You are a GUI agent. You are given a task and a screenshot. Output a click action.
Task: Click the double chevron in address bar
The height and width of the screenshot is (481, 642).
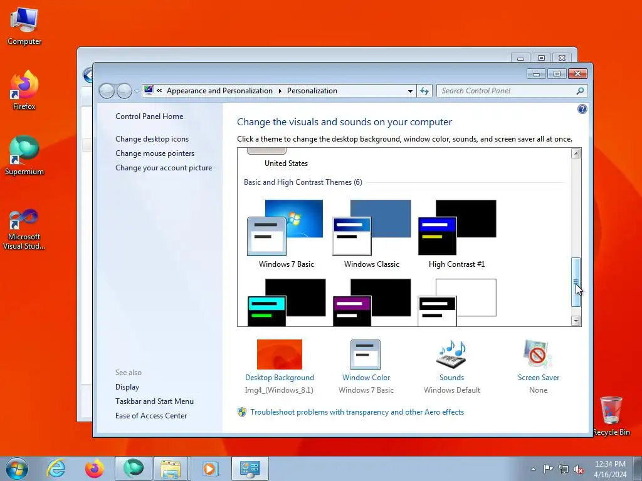(x=159, y=91)
